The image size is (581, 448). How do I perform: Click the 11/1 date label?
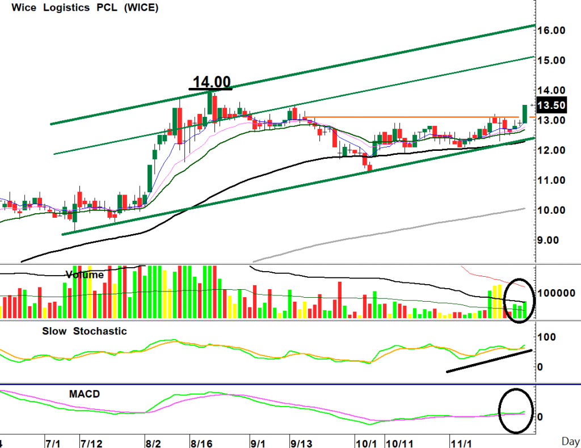pos(461,443)
